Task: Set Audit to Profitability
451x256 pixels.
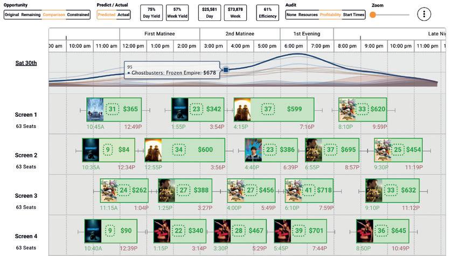Action: (x=330, y=15)
